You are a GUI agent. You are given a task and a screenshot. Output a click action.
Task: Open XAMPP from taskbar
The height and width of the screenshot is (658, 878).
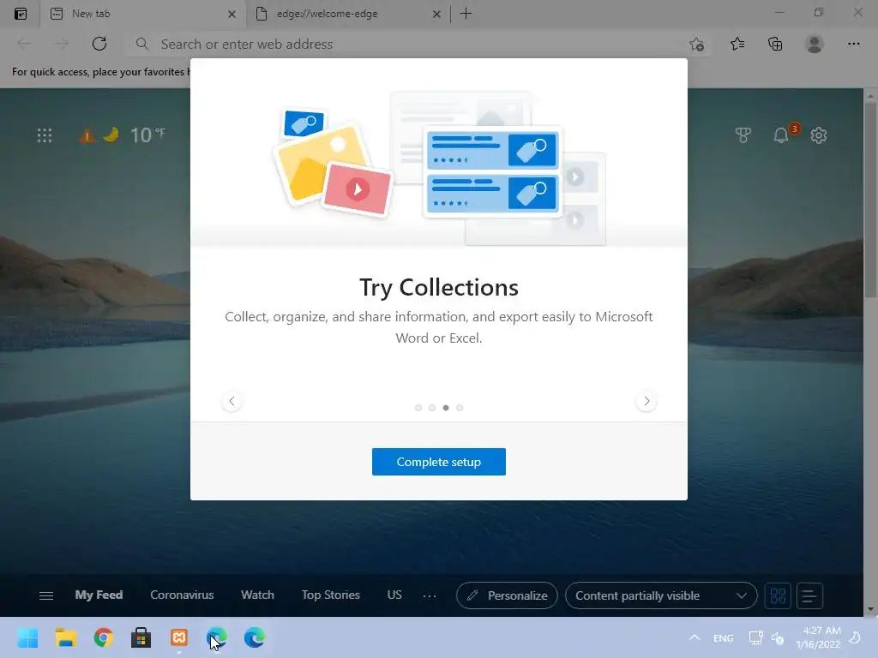[x=179, y=637]
